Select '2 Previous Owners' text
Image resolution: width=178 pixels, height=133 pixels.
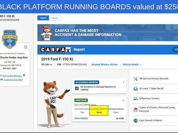149,98
